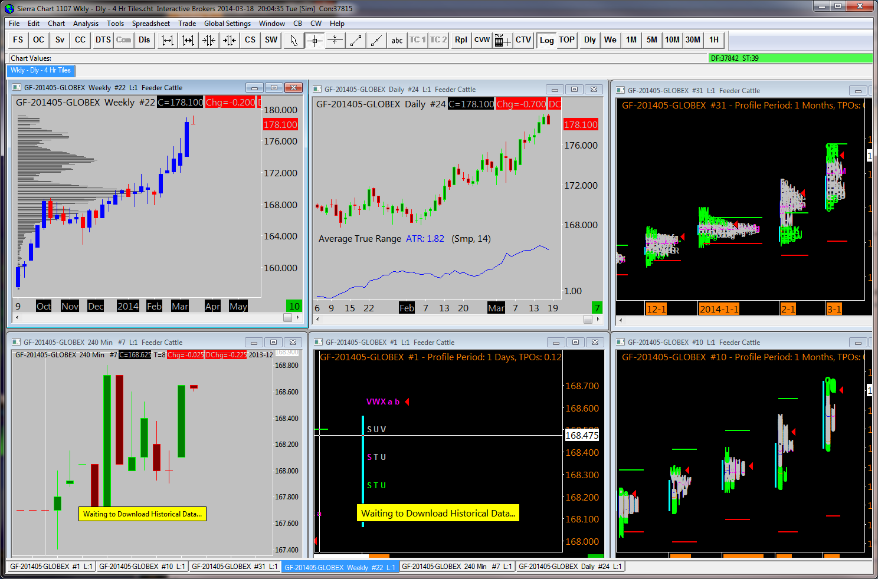This screenshot has height=579, width=878.
Task: Open the CB menu
Action: coord(298,24)
